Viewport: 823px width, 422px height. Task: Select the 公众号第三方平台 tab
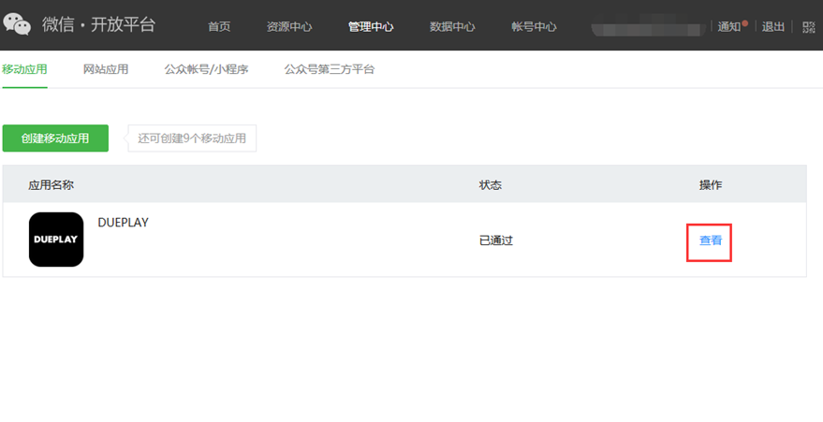[329, 69]
